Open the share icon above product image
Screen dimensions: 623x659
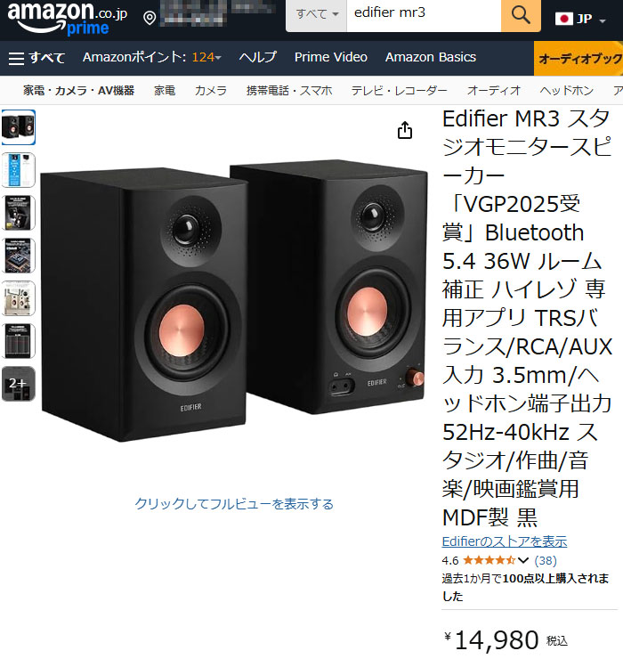pyautogui.click(x=405, y=130)
